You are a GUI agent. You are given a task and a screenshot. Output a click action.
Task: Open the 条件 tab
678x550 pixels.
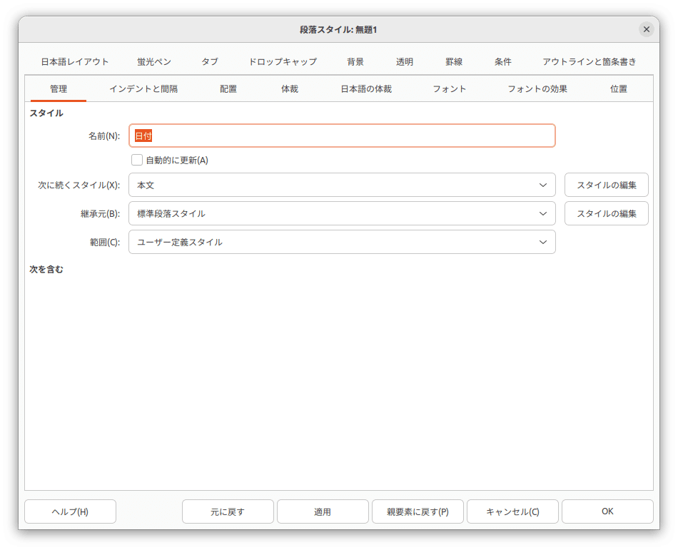click(503, 62)
